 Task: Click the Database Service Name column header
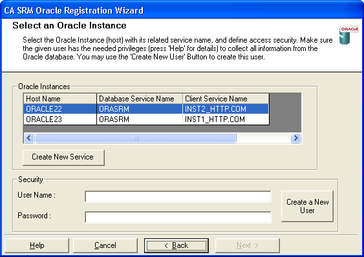click(x=140, y=99)
